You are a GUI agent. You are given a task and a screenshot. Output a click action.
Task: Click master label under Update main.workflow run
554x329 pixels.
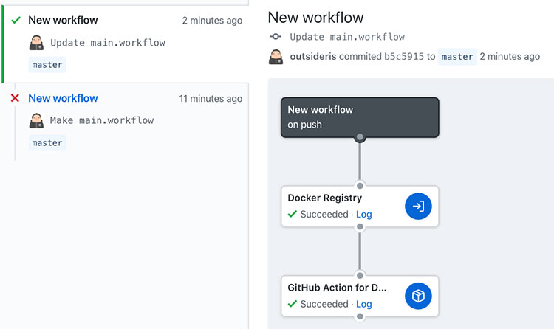pos(47,65)
